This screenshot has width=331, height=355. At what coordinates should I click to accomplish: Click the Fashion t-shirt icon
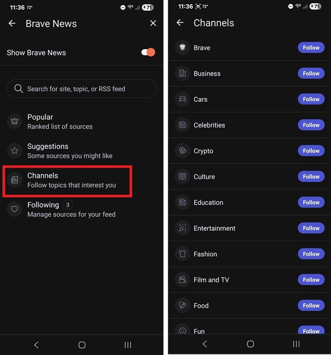pos(182,254)
